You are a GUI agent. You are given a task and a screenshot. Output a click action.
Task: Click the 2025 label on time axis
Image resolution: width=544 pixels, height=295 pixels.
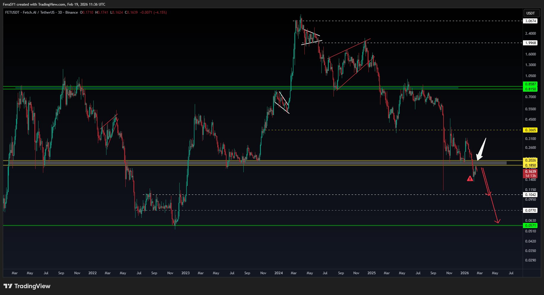pos(371,273)
